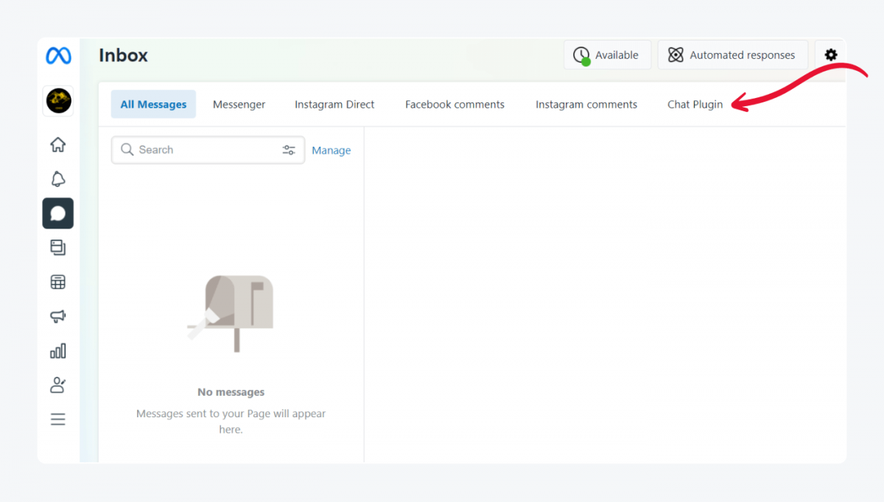Switch to Facebook comments tab
884x502 pixels.
point(455,105)
